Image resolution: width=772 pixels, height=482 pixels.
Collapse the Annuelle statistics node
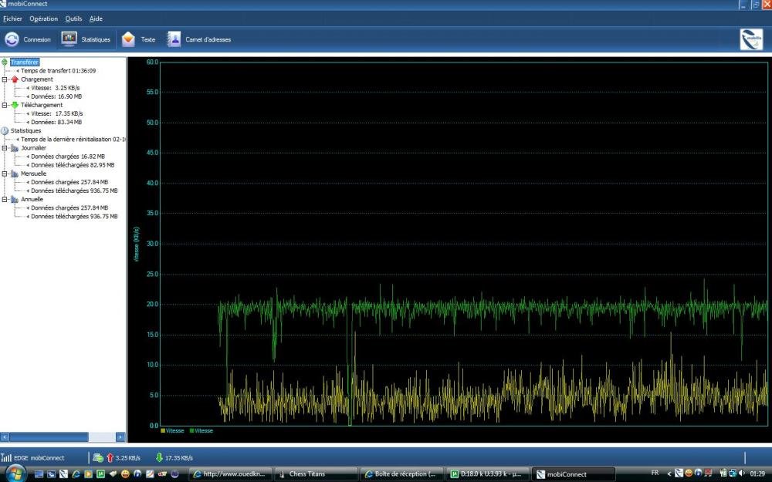5,199
